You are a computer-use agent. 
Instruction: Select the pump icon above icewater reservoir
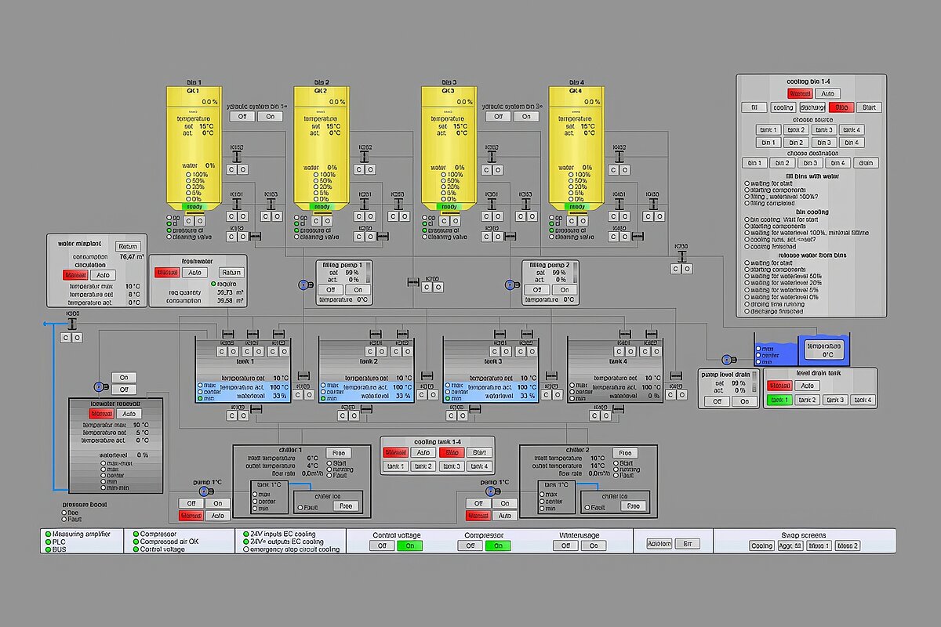pos(100,386)
